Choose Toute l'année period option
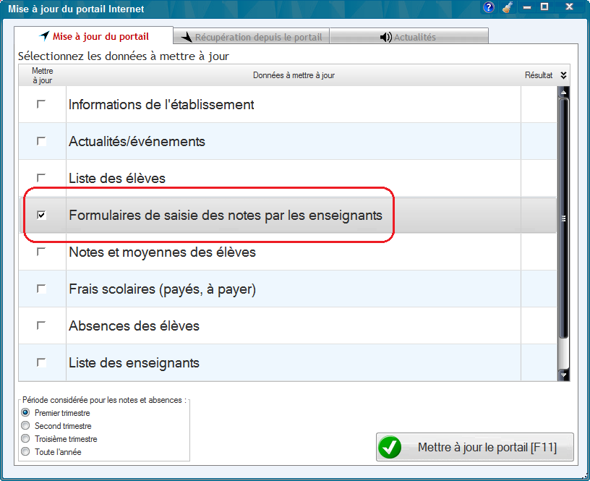 pyautogui.click(x=26, y=452)
